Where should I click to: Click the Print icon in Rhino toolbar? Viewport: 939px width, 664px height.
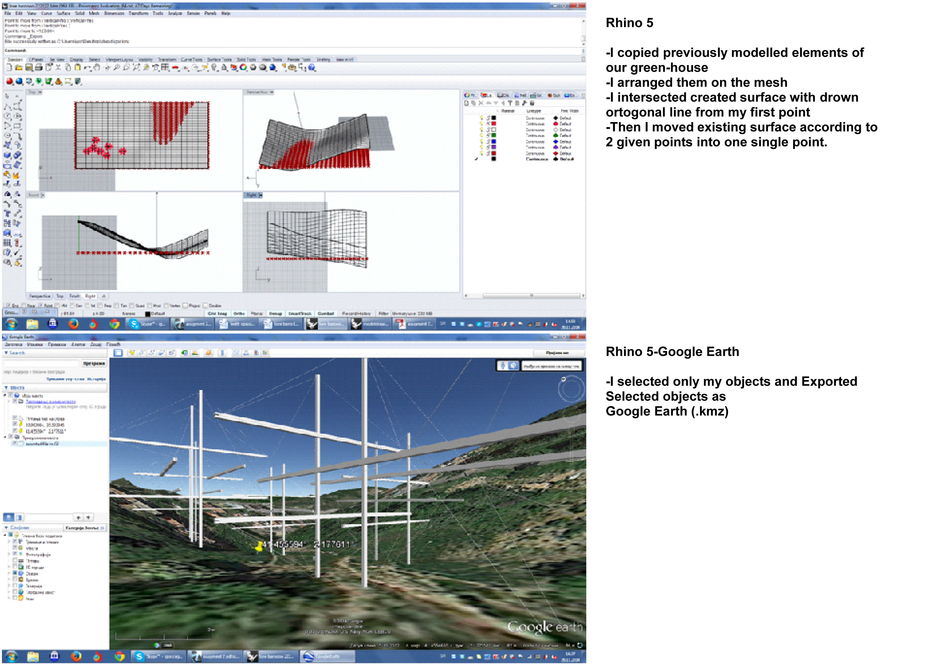point(39,68)
